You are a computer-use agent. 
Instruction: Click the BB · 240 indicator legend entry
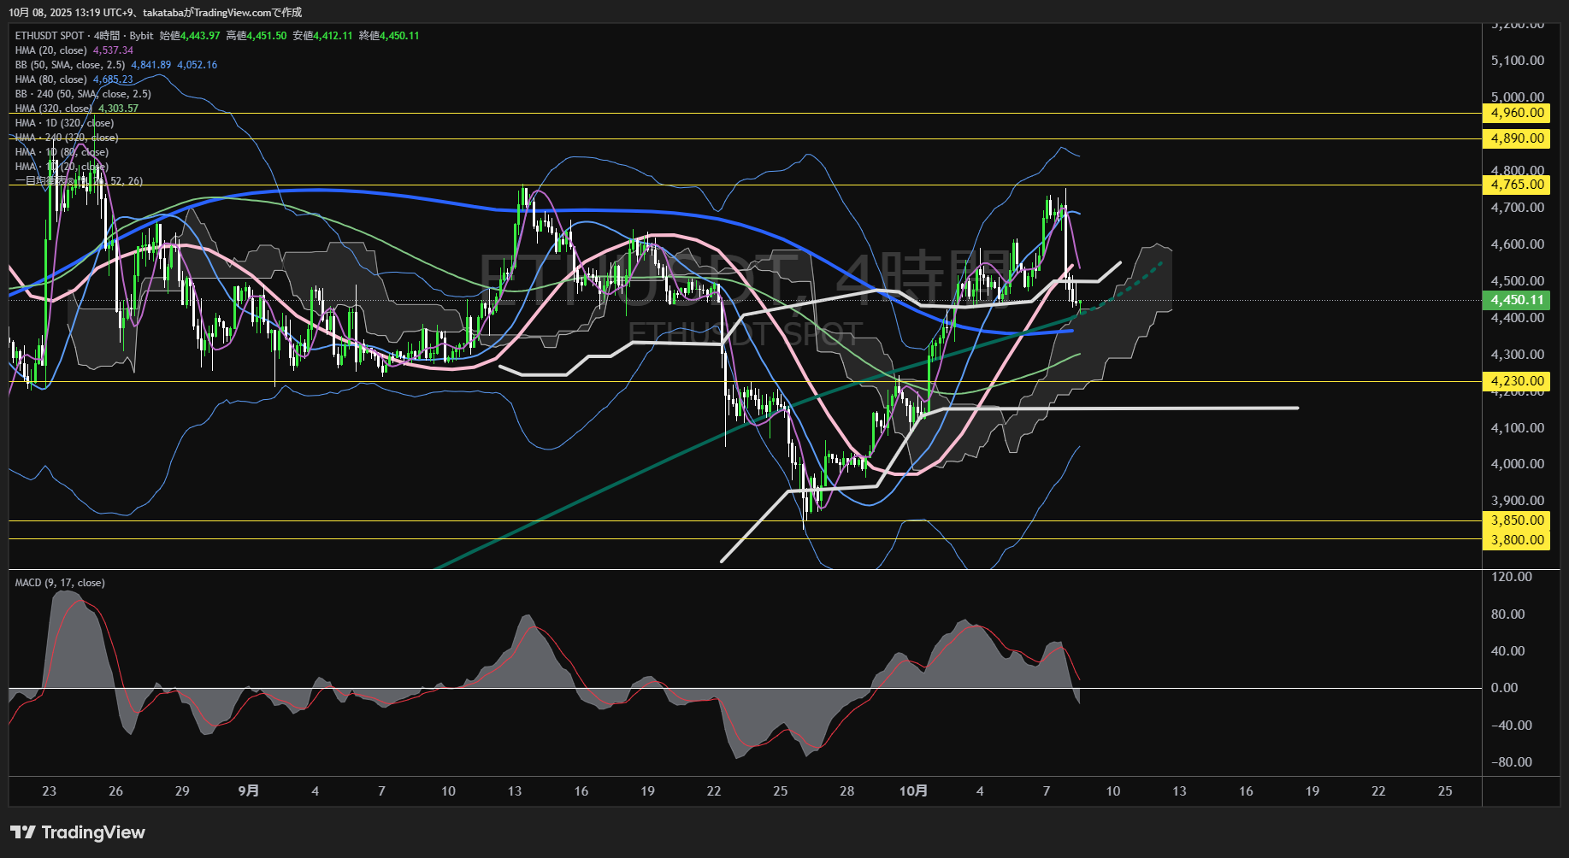82,94
